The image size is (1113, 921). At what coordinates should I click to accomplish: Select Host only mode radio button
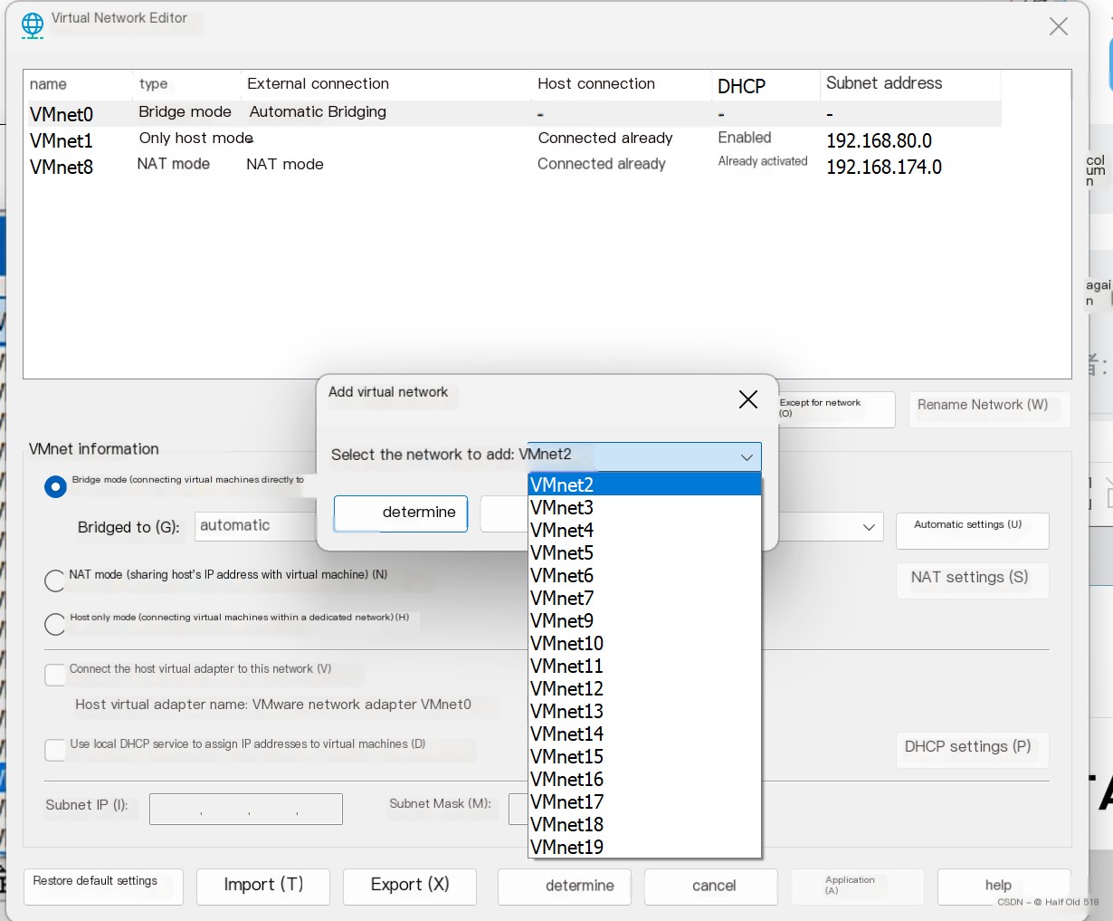coord(55,624)
